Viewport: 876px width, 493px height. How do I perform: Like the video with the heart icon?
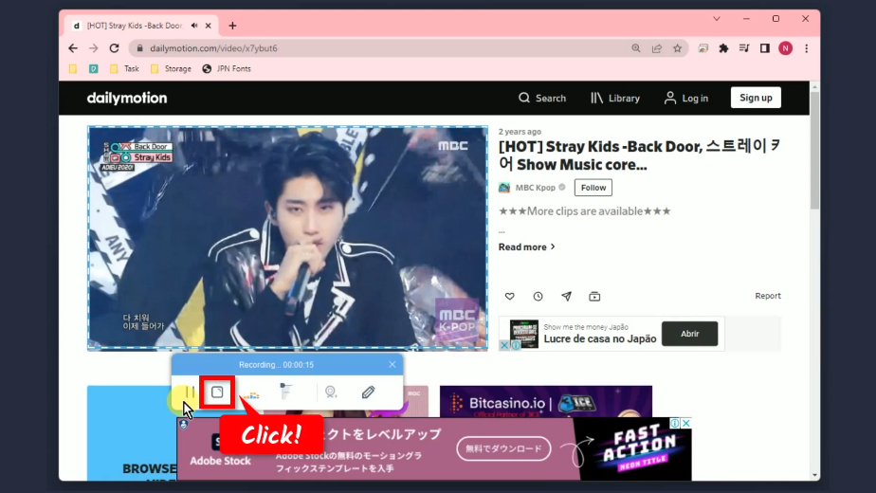509,296
